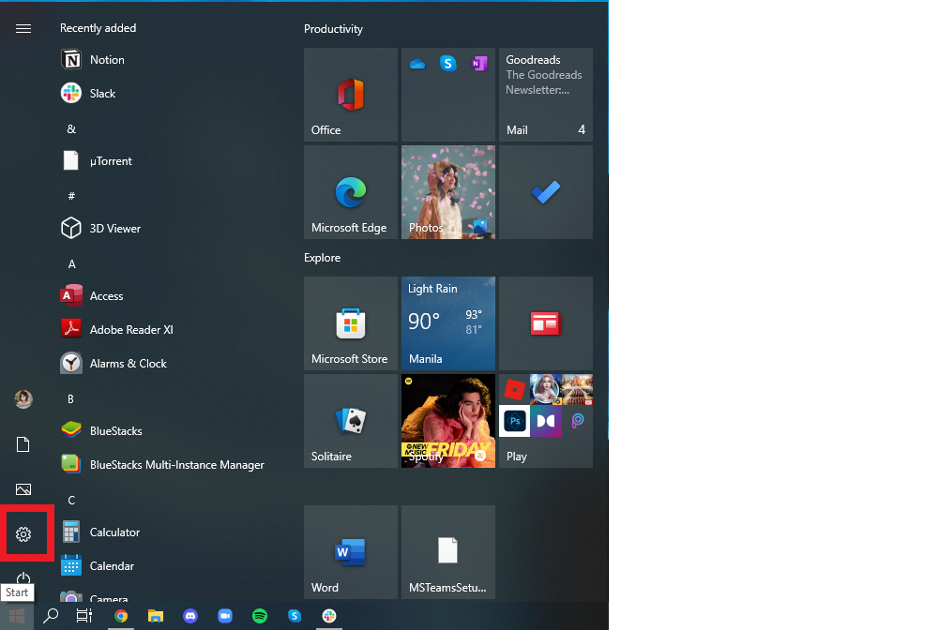939x630 pixels.
Task: Open Search from the taskbar magnifier icon
Action: coord(51,615)
